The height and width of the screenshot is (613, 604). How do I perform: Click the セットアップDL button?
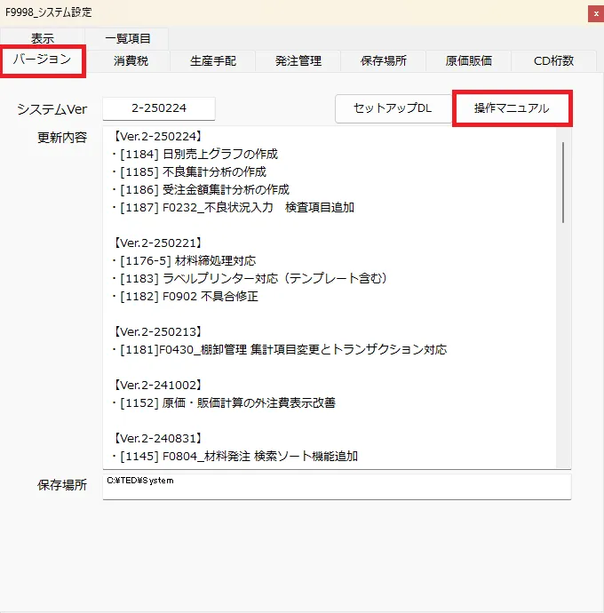pos(393,108)
